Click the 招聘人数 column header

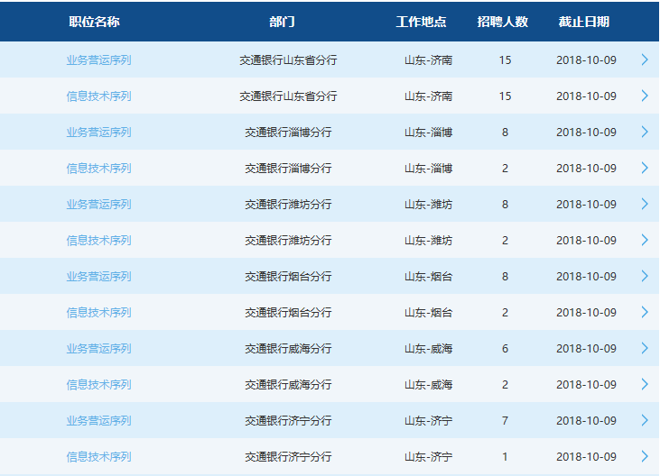coord(503,22)
